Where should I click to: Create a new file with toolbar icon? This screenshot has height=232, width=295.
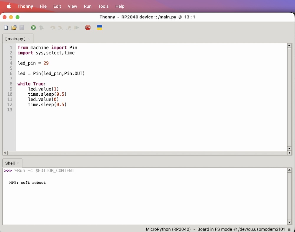pyautogui.click(x=6, y=28)
